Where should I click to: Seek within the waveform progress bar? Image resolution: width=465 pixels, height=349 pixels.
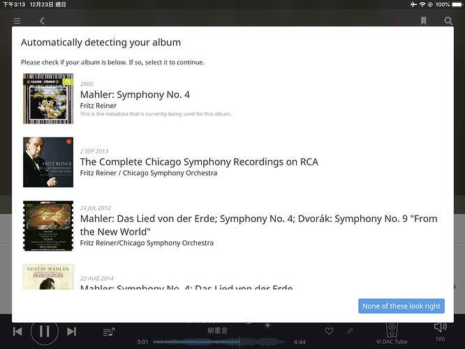point(220,342)
